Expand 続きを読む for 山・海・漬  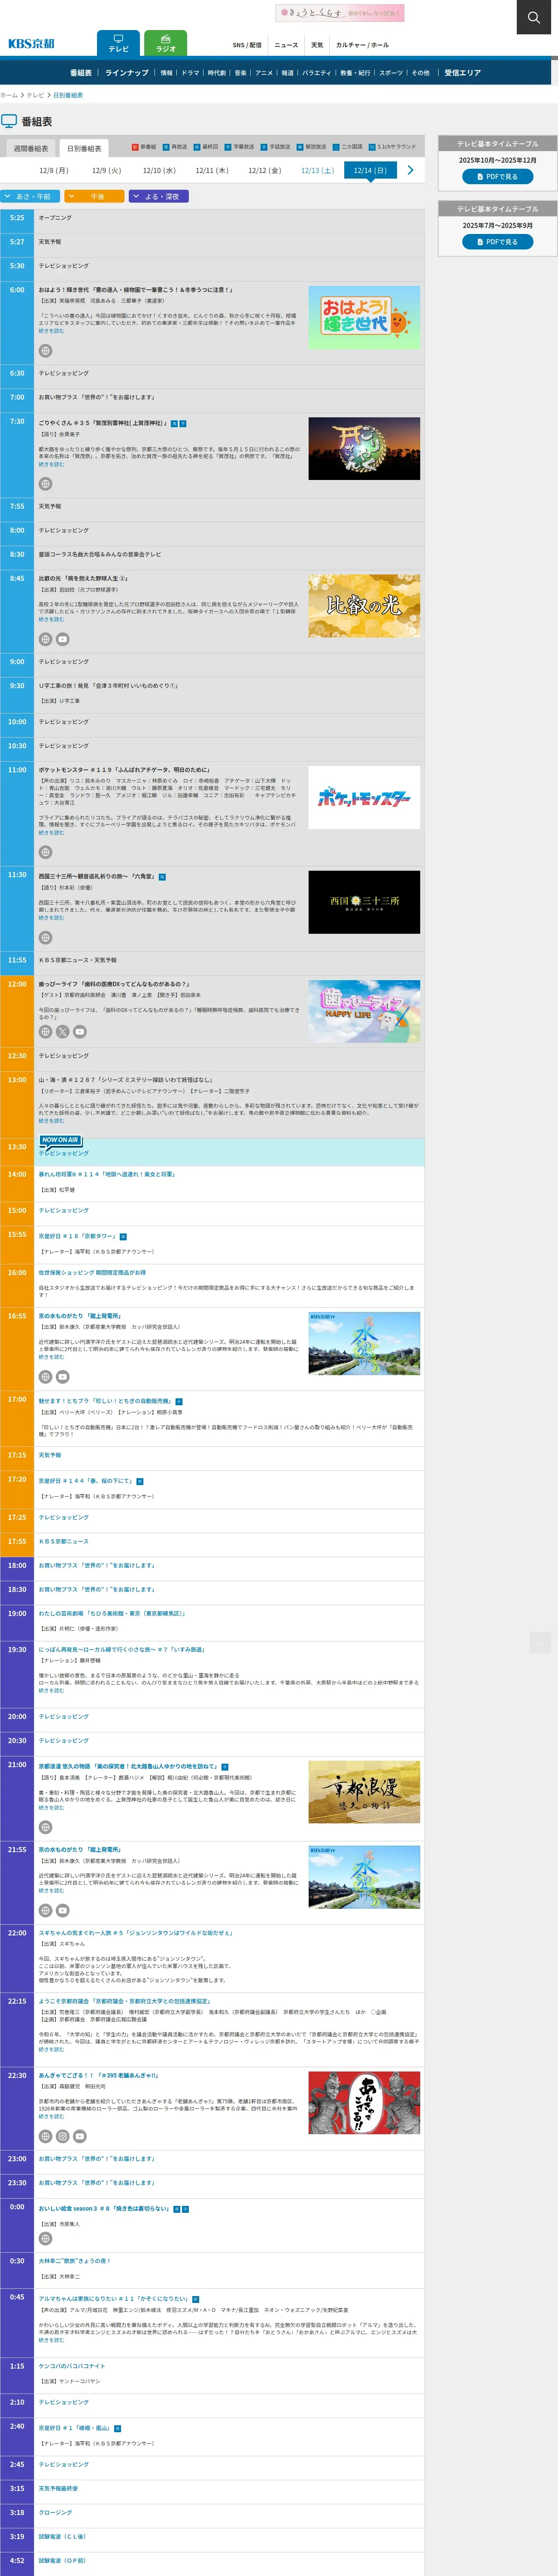pyautogui.click(x=51, y=1120)
